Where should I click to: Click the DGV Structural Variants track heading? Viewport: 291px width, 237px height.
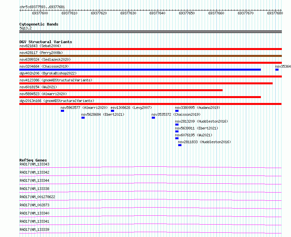pos(46,42)
